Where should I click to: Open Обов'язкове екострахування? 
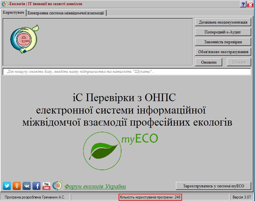click(x=223, y=52)
